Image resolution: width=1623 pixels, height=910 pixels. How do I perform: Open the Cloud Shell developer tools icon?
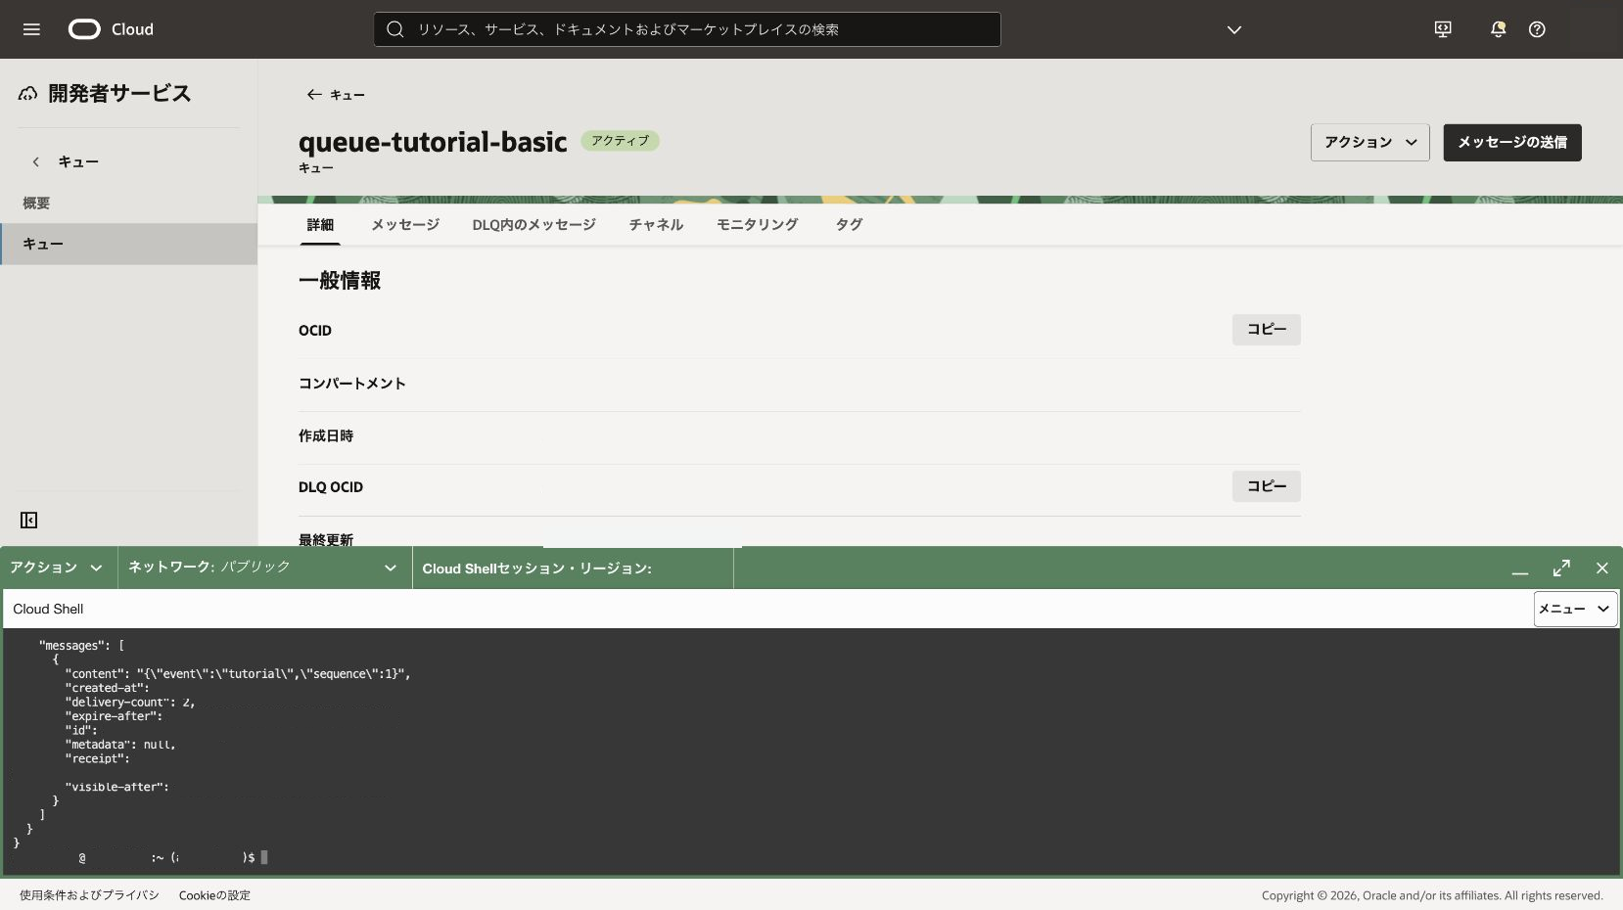pos(1443,29)
